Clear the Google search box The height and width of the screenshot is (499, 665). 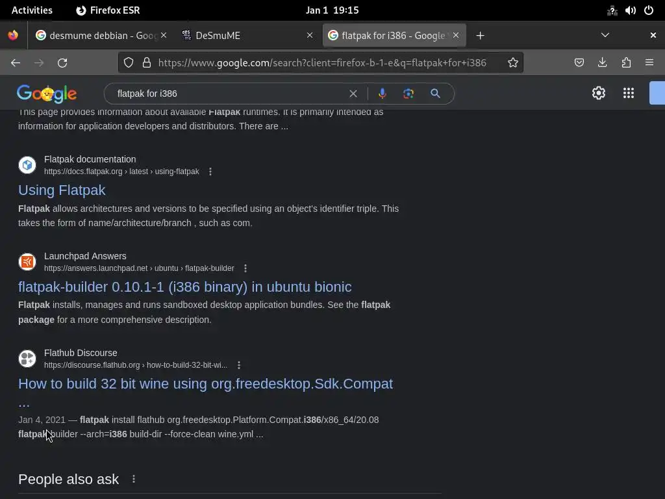pyautogui.click(x=353, y=94)
